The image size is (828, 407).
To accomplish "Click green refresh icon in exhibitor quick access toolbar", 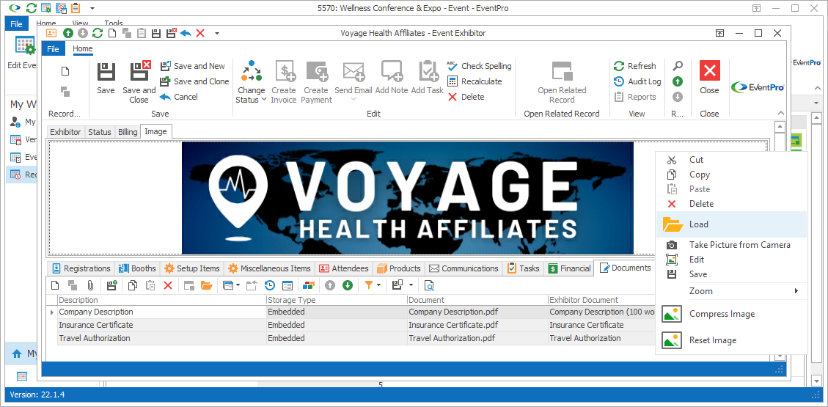I will (x=97, y=33).
